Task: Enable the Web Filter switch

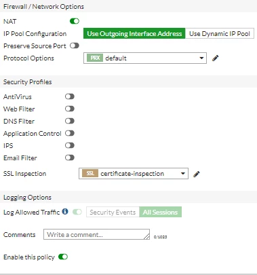Action: coord(70,109)
